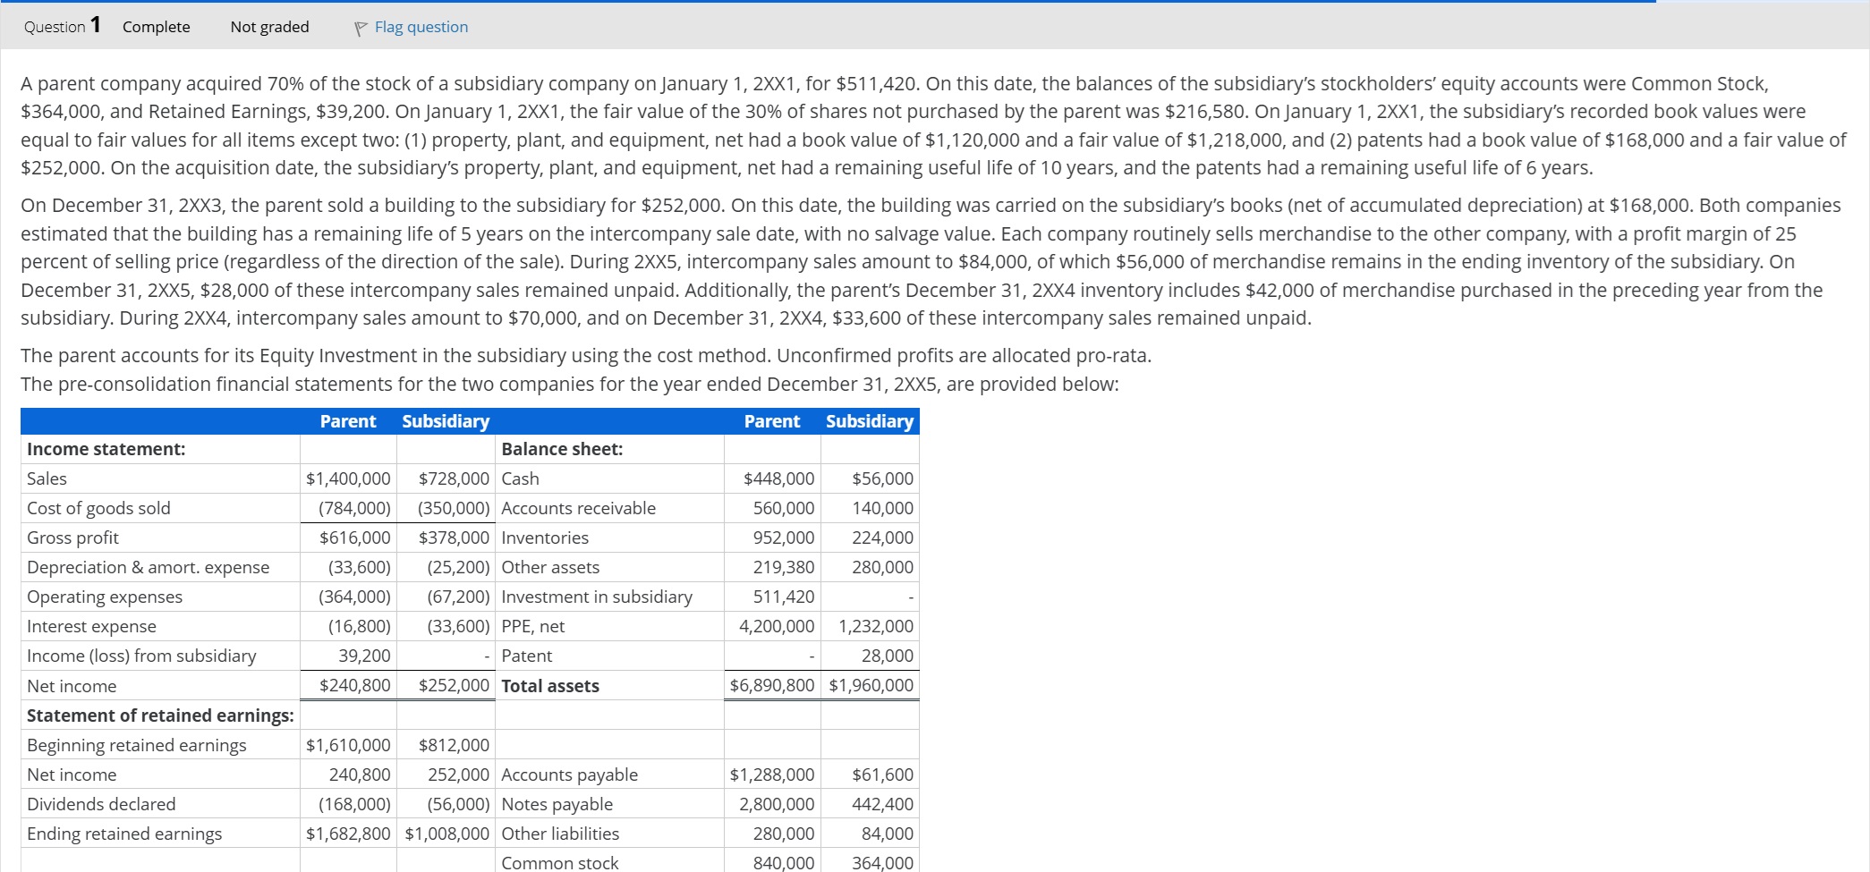Select the "Other liabilities" label

tap(560, 834)
